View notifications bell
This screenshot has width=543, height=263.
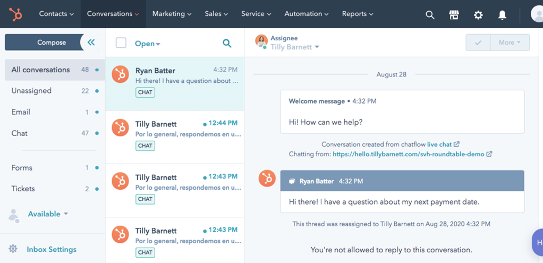pos(502,15)
